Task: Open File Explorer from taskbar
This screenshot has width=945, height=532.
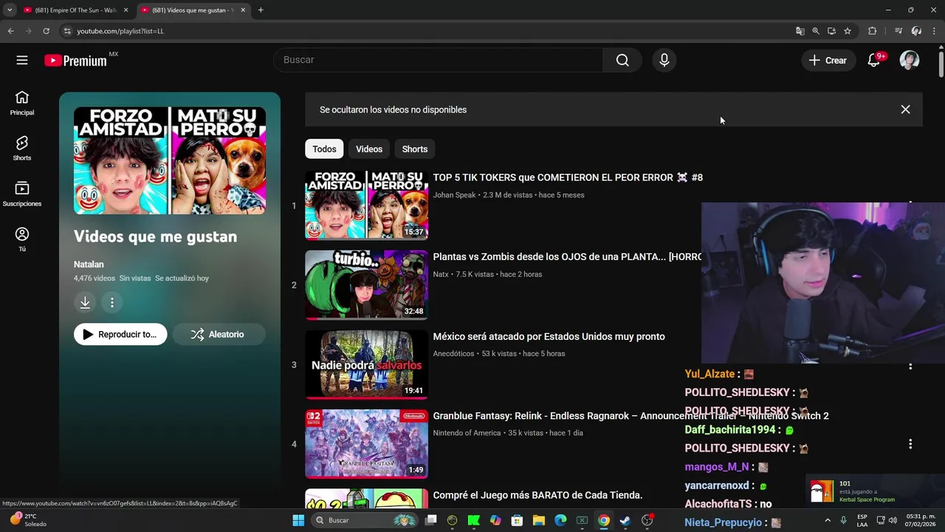Action: coord(538,520)
